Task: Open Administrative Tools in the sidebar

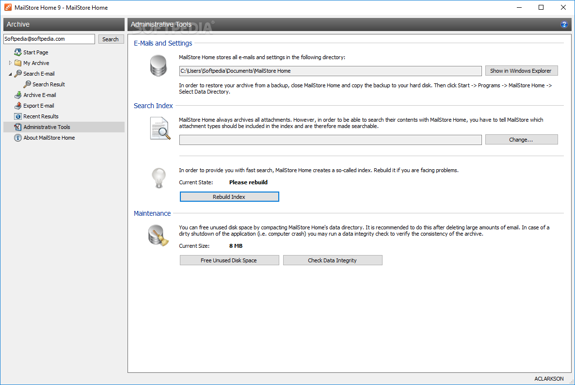Action: pyautogui.click(x=47, y=127)
